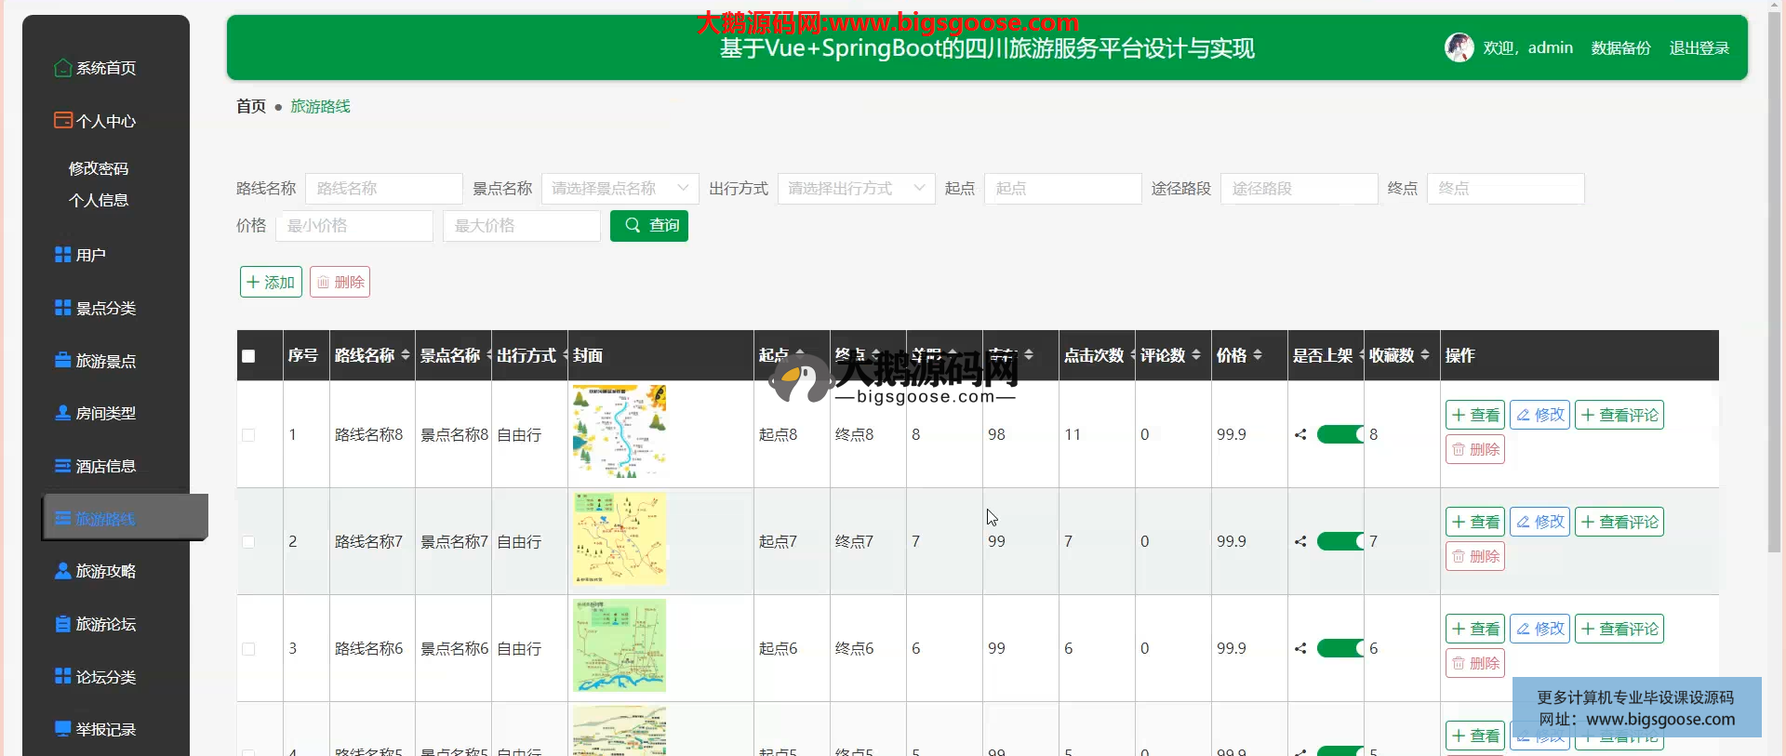Open the 景点名称 dropdown filter
The width and height of the screenshot is (1786, 756).
[x=620, y=189]
